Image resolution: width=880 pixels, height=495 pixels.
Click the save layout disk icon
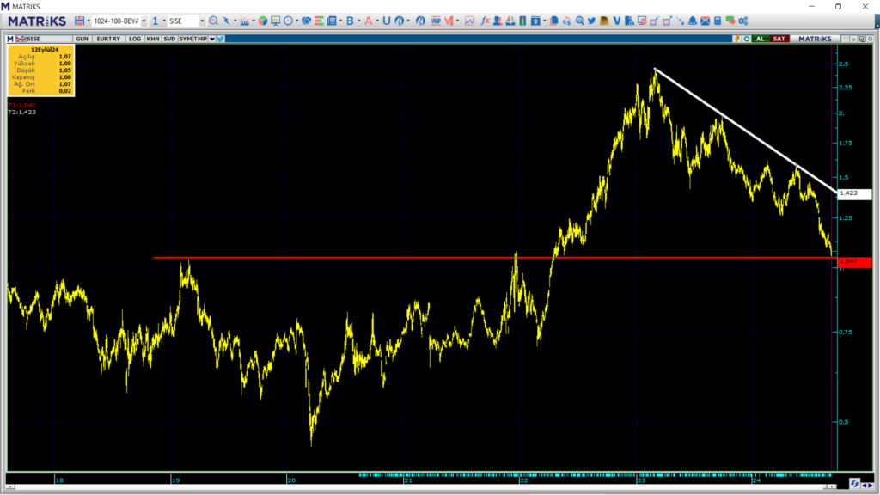(x=79, y=21)
